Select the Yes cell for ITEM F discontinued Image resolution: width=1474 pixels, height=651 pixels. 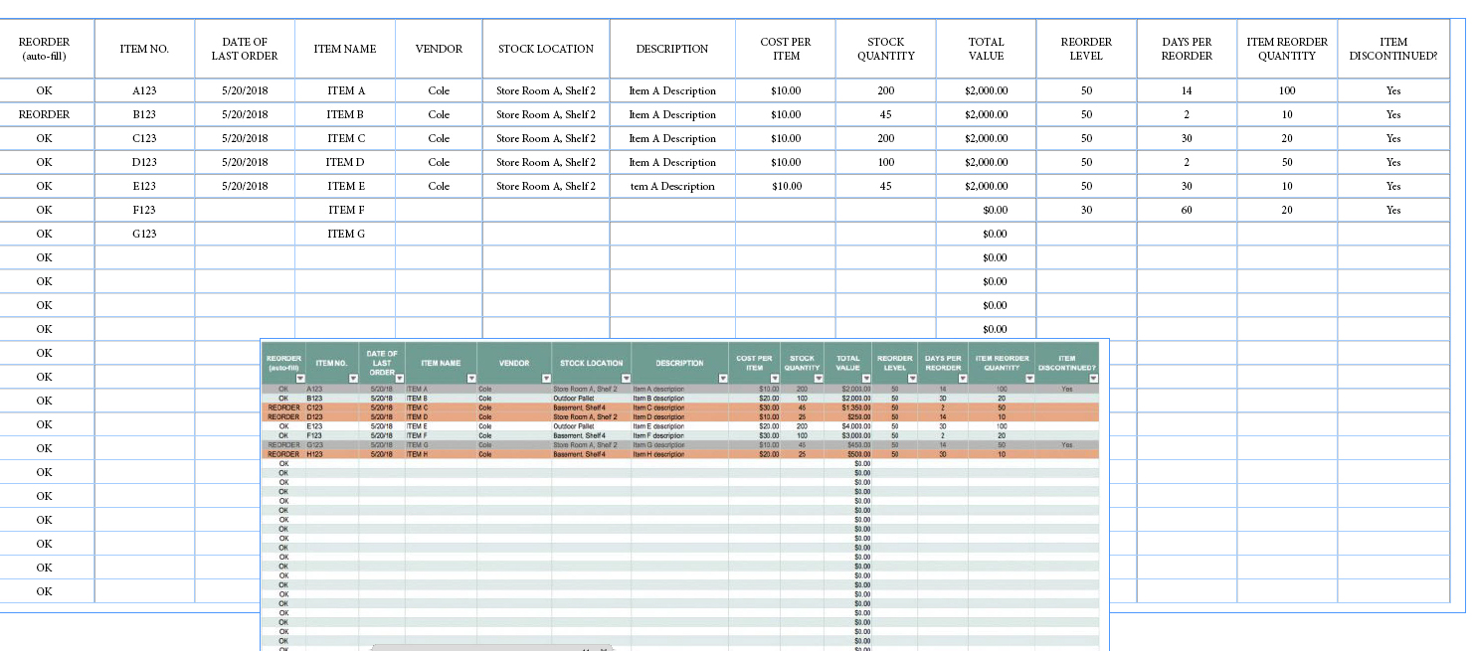click(x=1392, y=210)
